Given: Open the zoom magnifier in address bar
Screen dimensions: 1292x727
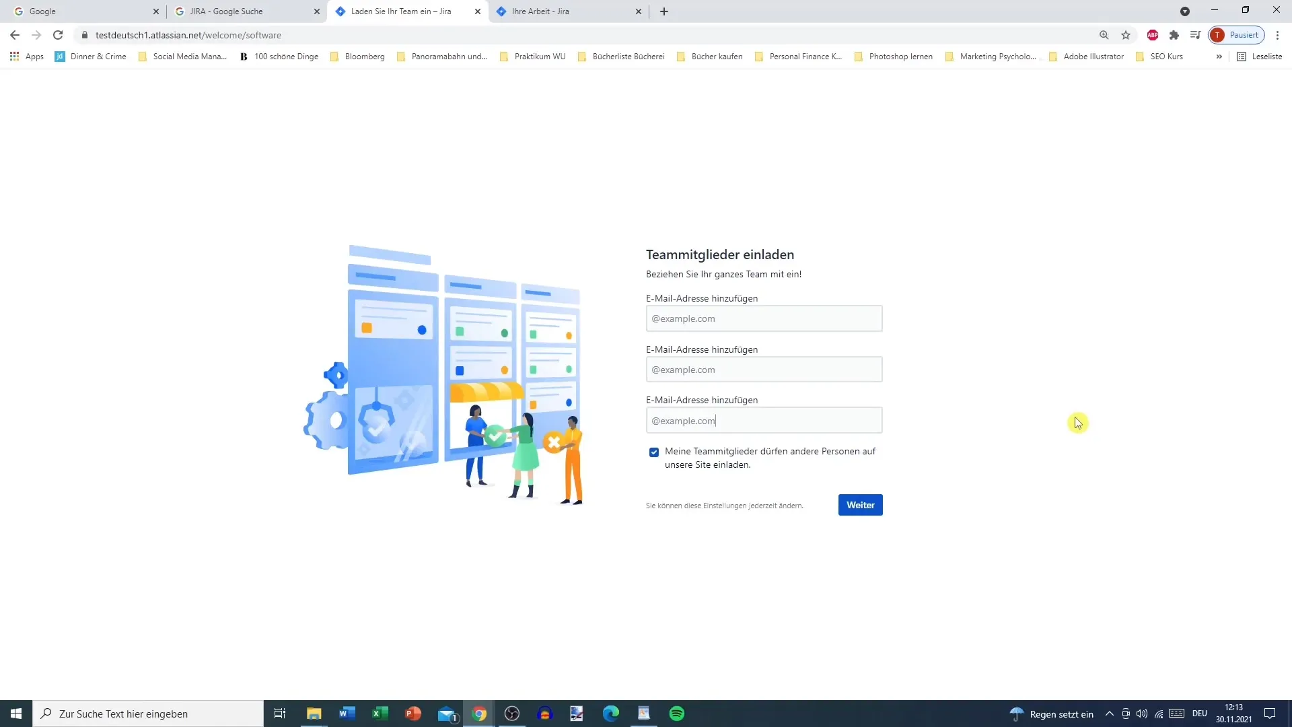Looking at the screenshot, I should 1104,35.
